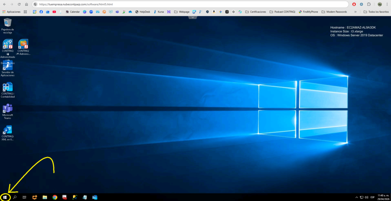This screenshot has height=201, width=391.
Task: Click the Facebook bookmark icon
Action: [x=41, y=12]
